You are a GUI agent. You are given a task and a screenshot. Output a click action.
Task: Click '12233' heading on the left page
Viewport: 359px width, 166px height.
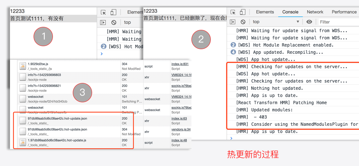[x=17, y=11]
